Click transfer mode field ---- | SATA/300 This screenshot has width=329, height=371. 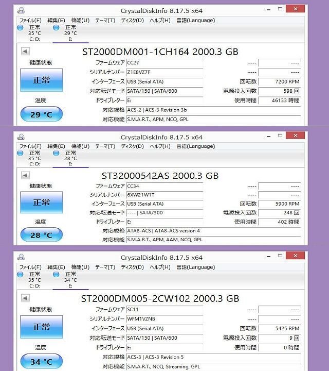(164, 213)
